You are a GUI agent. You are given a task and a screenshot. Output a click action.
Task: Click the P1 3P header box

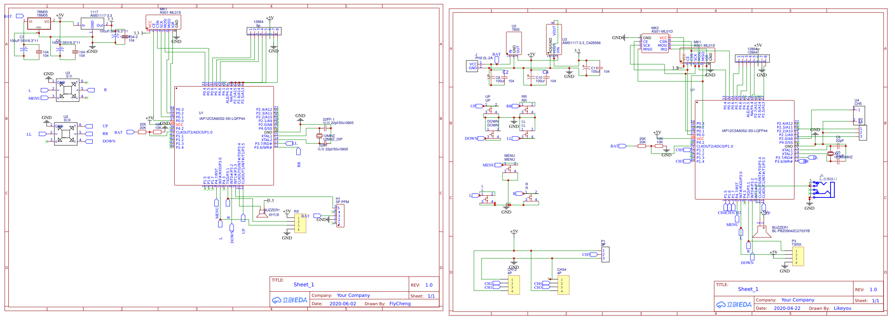[605, 255]
